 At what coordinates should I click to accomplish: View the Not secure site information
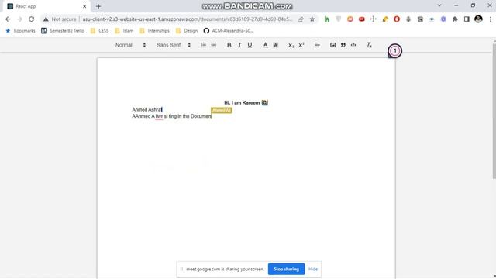(60, 19)
